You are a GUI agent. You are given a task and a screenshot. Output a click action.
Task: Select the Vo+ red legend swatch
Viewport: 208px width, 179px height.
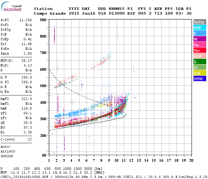(x=200, y=50)
